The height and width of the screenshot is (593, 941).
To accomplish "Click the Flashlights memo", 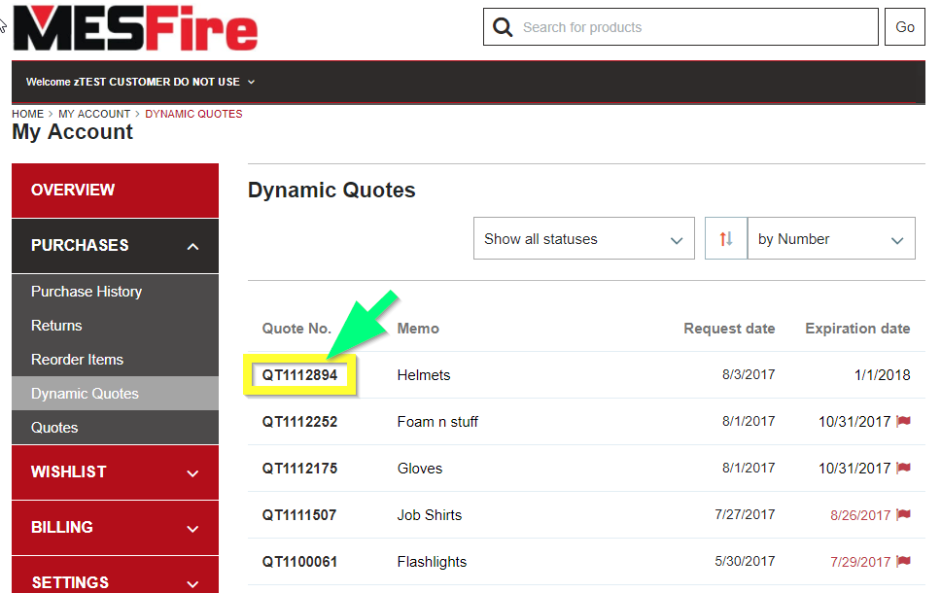I will [432, 562].
